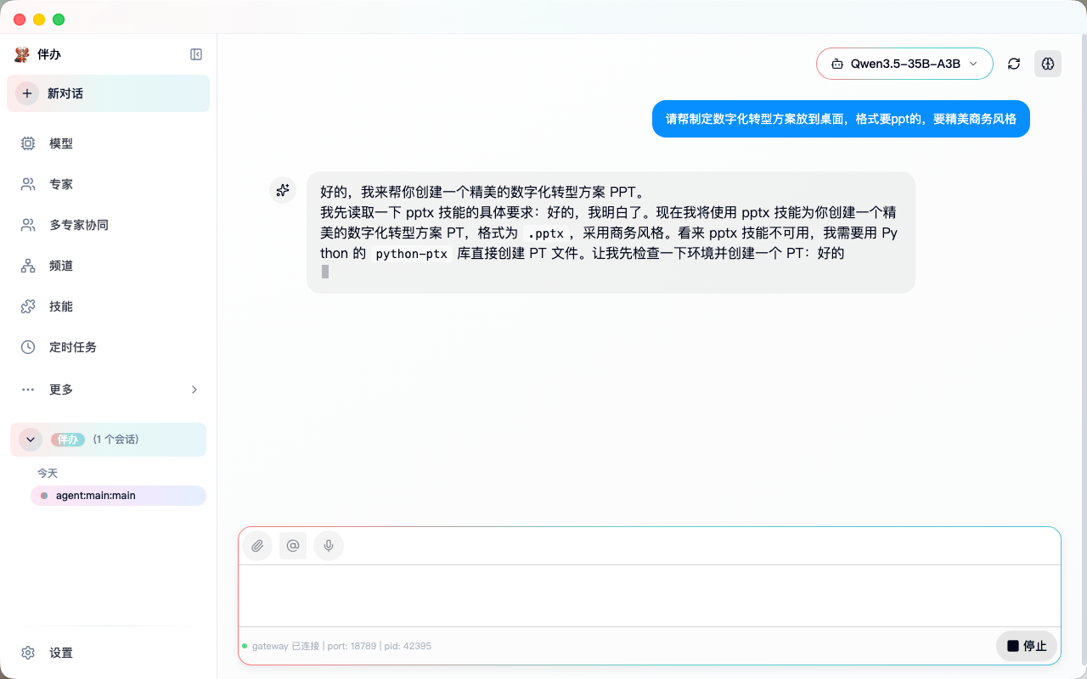Open 定时任务 scheduled tasks

[72, 346]
